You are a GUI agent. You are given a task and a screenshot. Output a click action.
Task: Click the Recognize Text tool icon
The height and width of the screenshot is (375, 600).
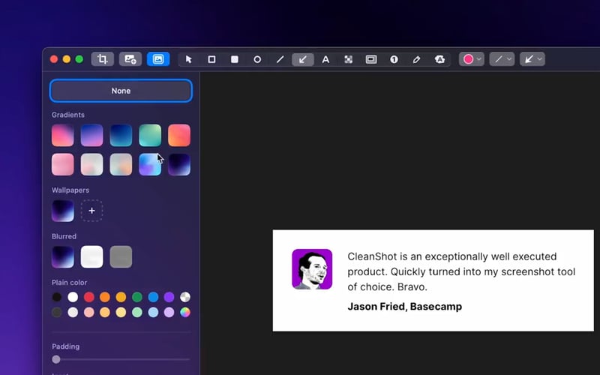(x=439, y=59)
